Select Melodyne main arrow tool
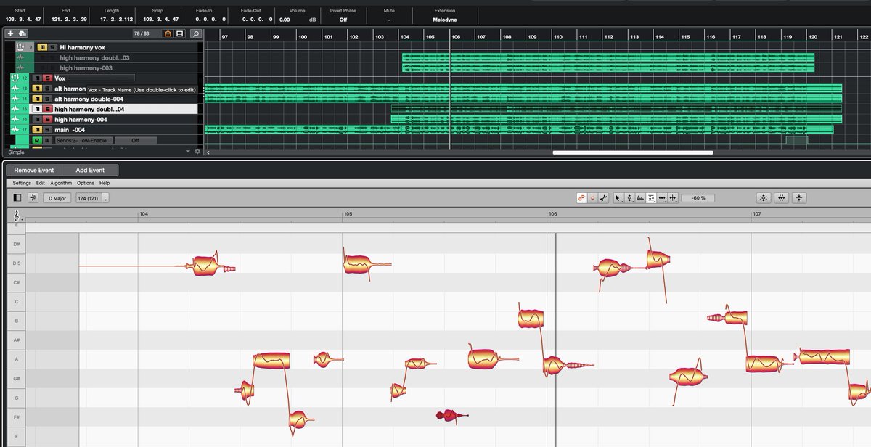871x447 pixels. coord(618,197)
